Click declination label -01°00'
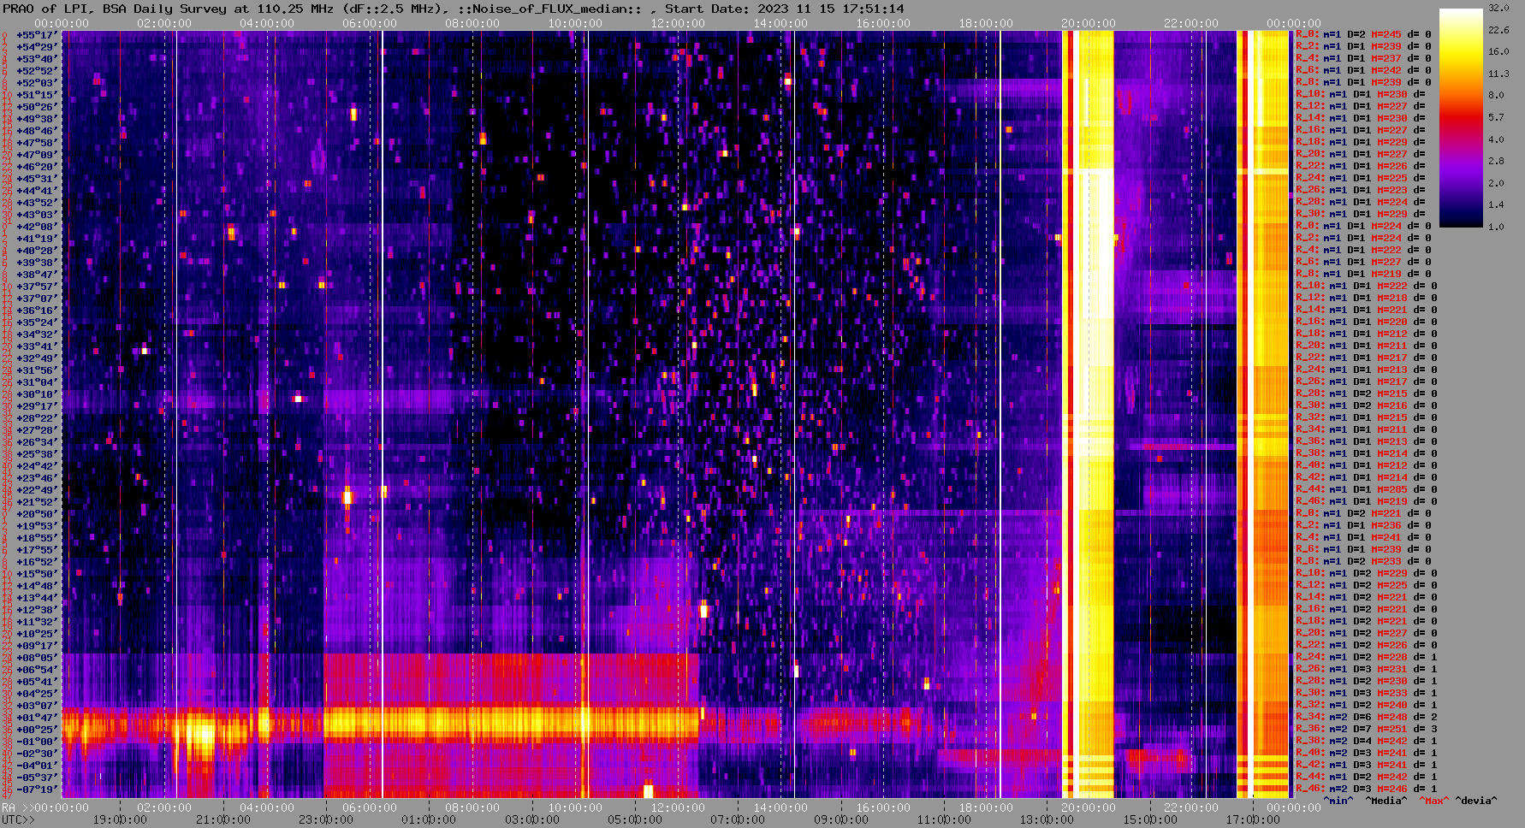Screen dimensions: 1525x828 tap(36, 742)
